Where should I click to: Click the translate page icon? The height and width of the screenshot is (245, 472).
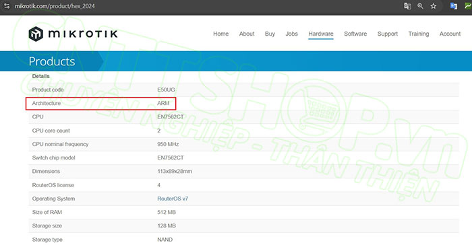point(407,6)
